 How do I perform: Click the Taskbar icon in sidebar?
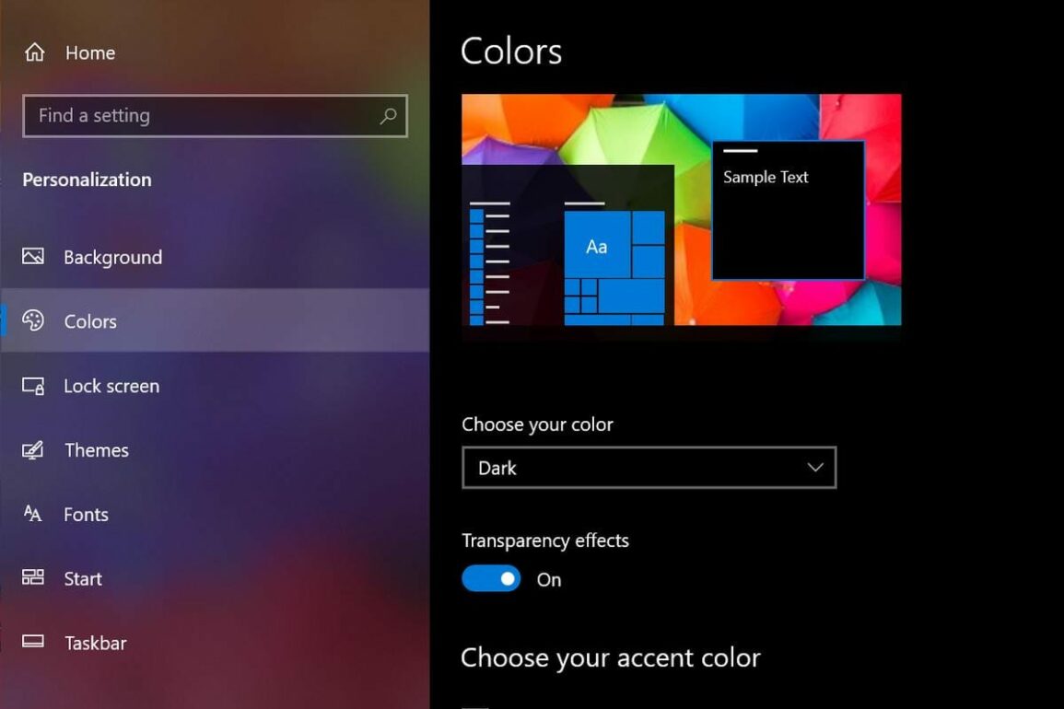tap(33, 642)
